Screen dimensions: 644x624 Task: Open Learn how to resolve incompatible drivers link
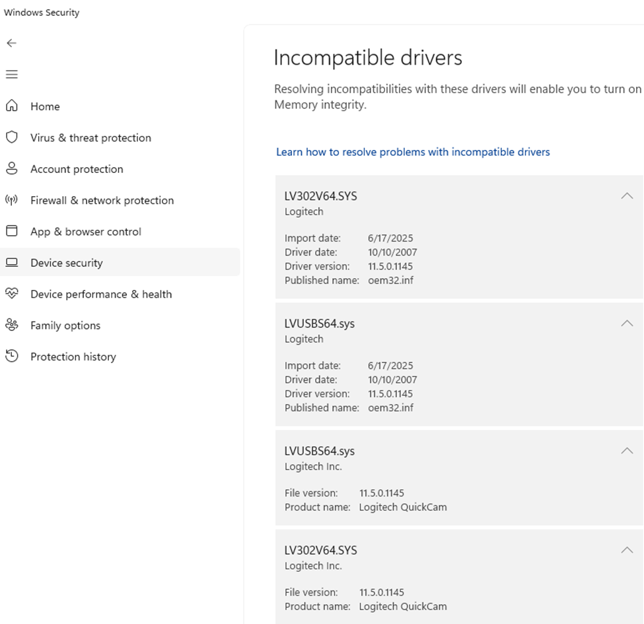coord(413,152)
